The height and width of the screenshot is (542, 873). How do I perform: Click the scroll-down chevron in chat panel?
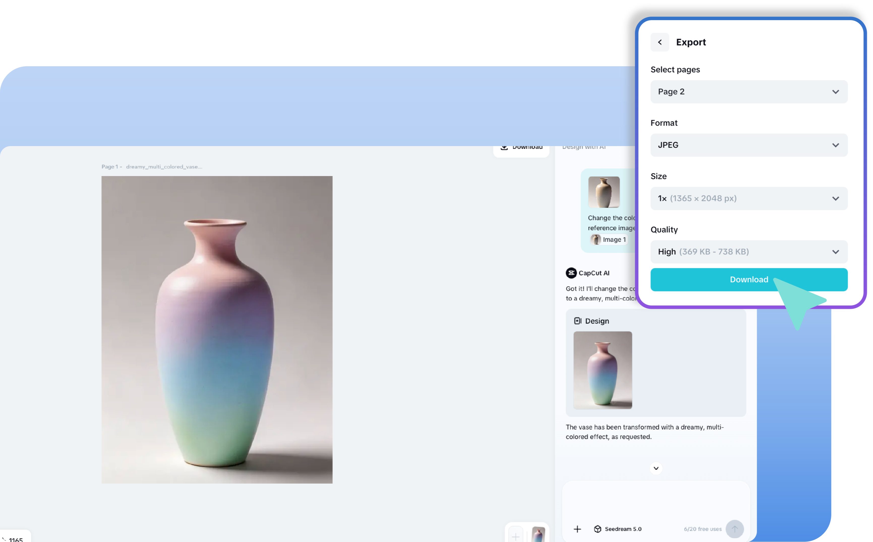(x=656, y=468)
